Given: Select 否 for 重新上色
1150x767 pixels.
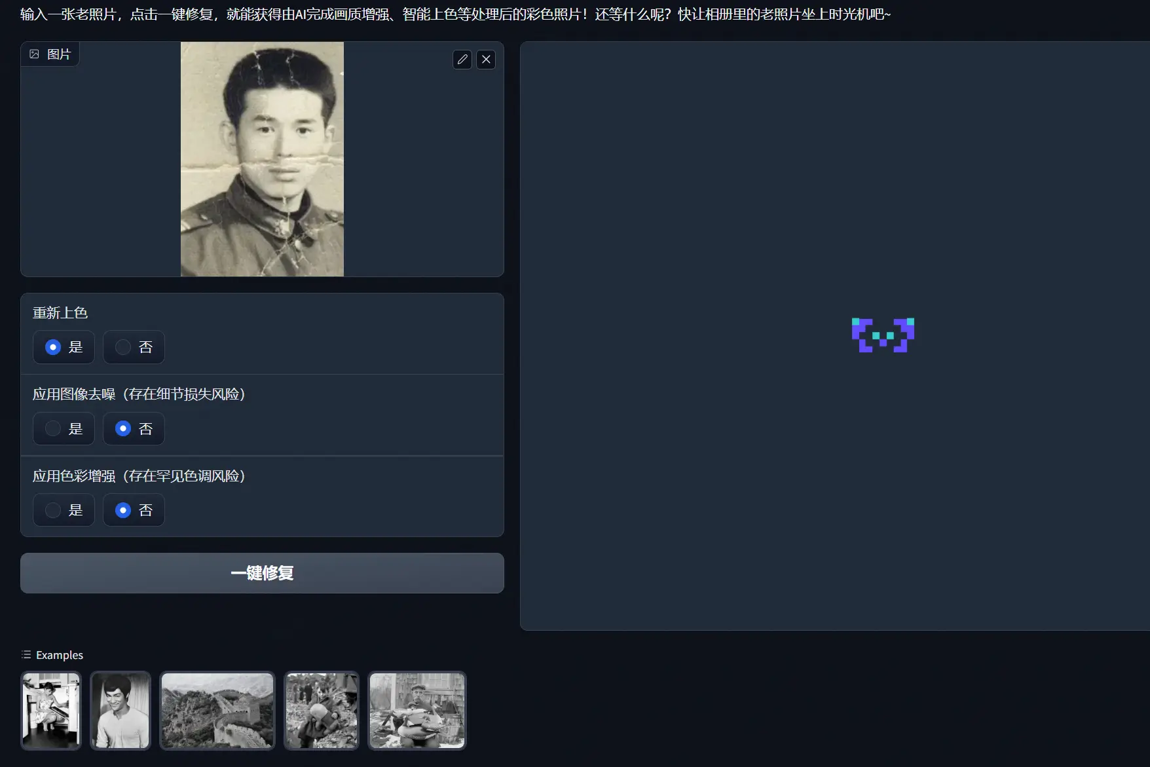Looking at the screenshot, I should click(123, 347).
